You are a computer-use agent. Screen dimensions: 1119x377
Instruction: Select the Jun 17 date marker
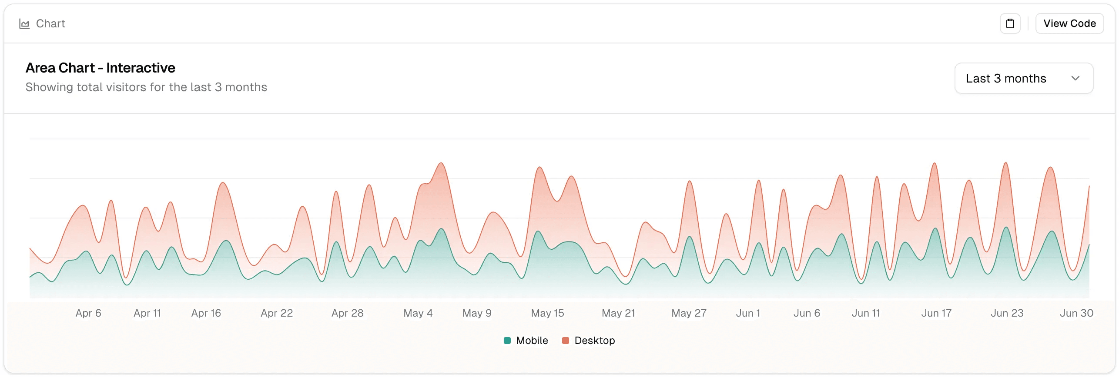click(936, 313)
